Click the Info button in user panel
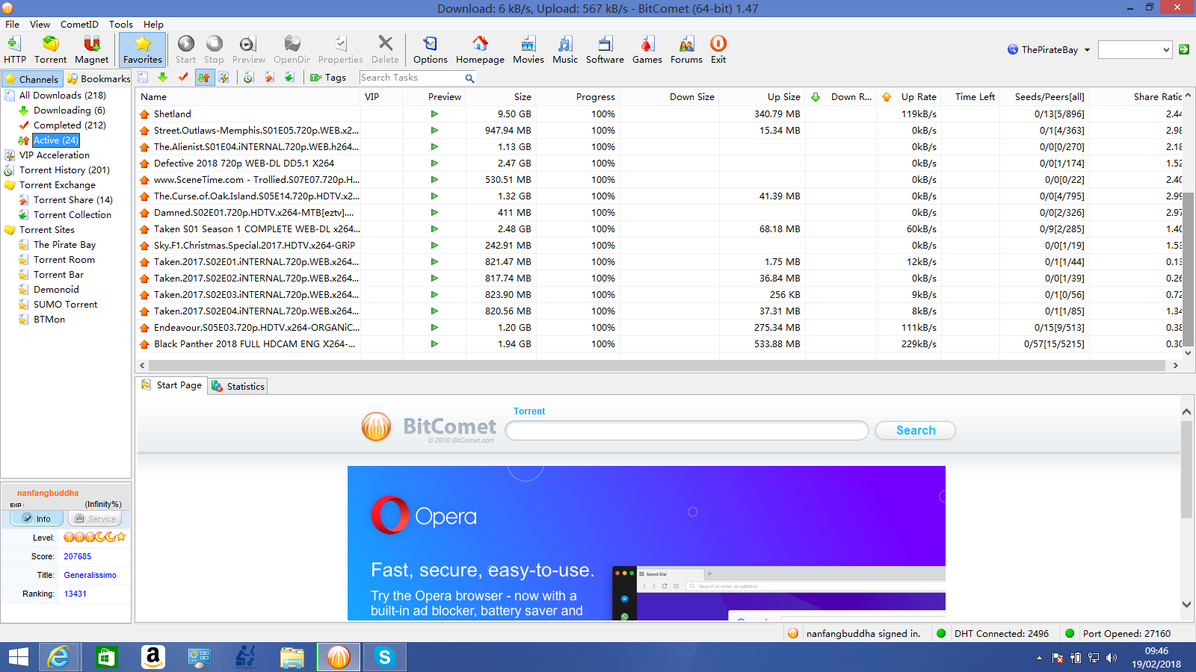The width and height of the screenshot is (1196, 672). click(x=37, y=519)
